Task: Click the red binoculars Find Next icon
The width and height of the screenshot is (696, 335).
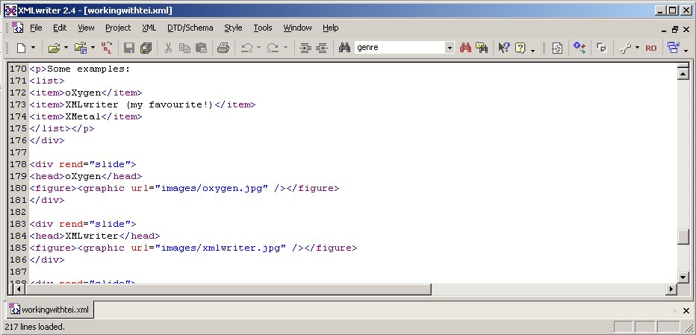Action: (x=465, y=48)
